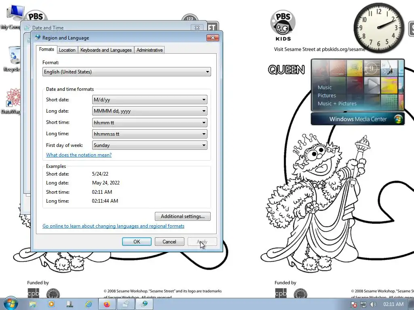Expand the First day of week dropdown

[x=150, y=145]
